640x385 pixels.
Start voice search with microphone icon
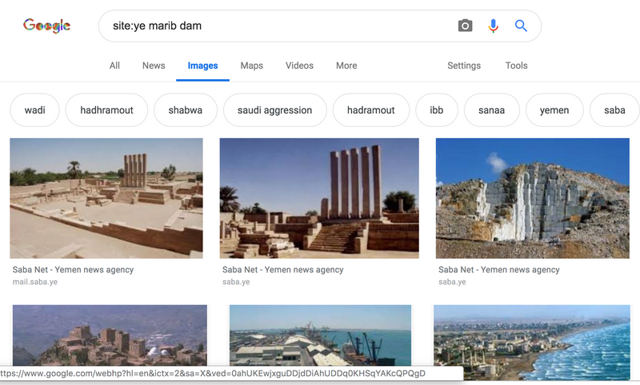493,26
